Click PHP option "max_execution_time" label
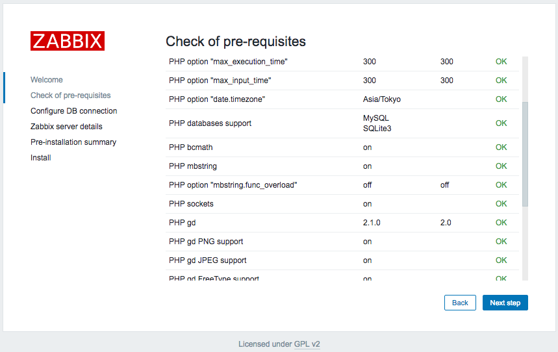558x352 pixels. [228, 62]
